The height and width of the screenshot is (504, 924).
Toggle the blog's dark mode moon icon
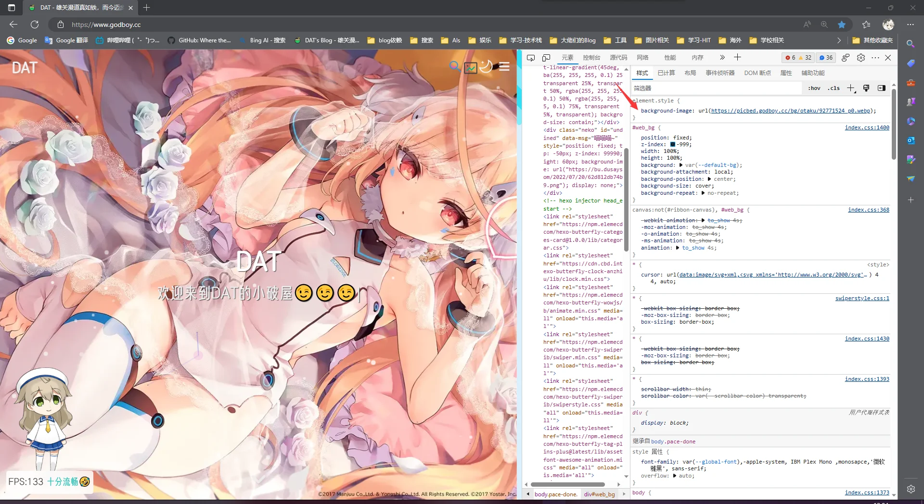[486, 66]
